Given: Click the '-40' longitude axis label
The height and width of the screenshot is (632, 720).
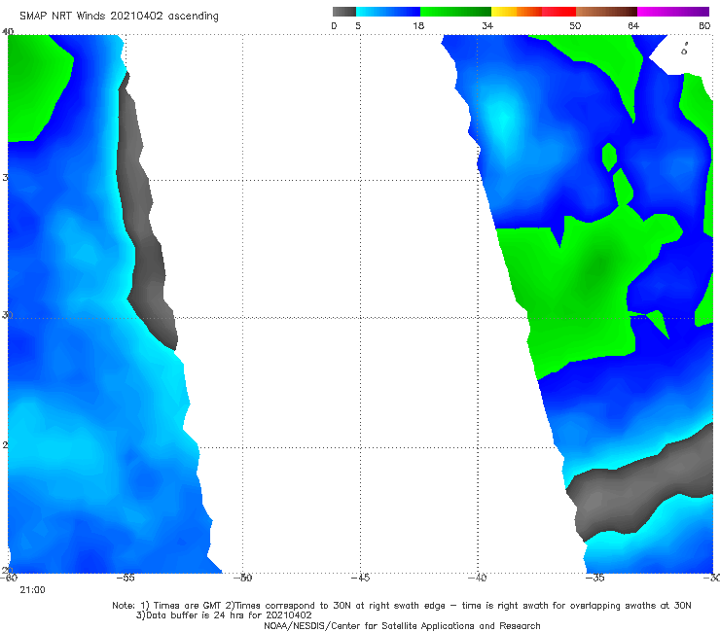Looking at the screenshot, I should click(478, 578).
